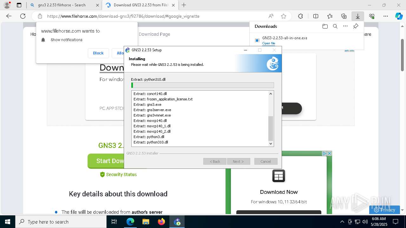
Task: Enable Read Aloud in address bar
Action: [x=271, y=16]
